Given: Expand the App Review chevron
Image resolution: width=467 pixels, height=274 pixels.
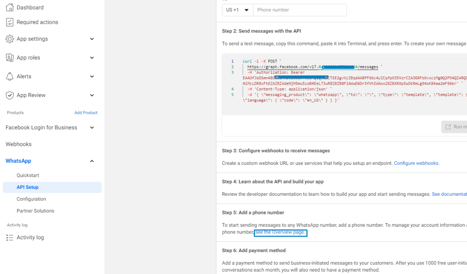Looking at the screenshot, I should point(92,95).
